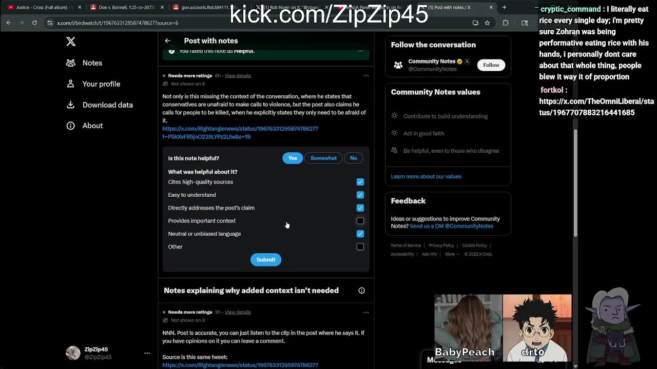Image resolution: width=657 pixels, height=369 pixels.
Task: Reload the current page
Action: click(x=34, y=23)
